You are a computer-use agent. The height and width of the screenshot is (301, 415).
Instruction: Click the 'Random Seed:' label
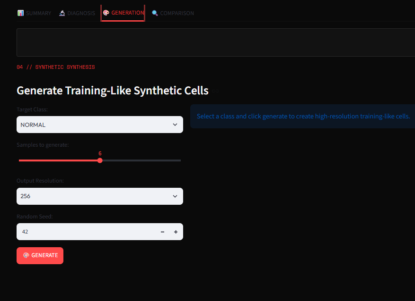click(35, 217)
